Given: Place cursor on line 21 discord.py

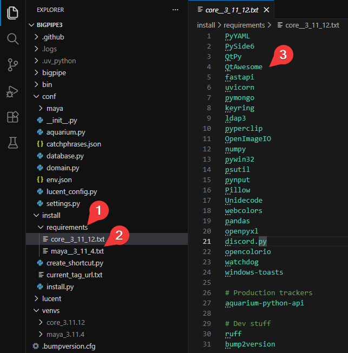Looking at the screenshot, I should [x=246, y=241].
